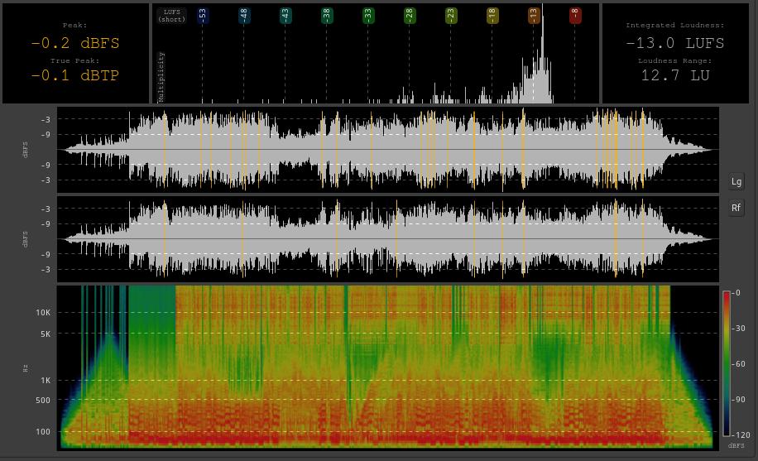Select the -13.0 LUFS integrated loudness readout
The height and width of the screenshot is (461, 758).
tap(675, 43)
